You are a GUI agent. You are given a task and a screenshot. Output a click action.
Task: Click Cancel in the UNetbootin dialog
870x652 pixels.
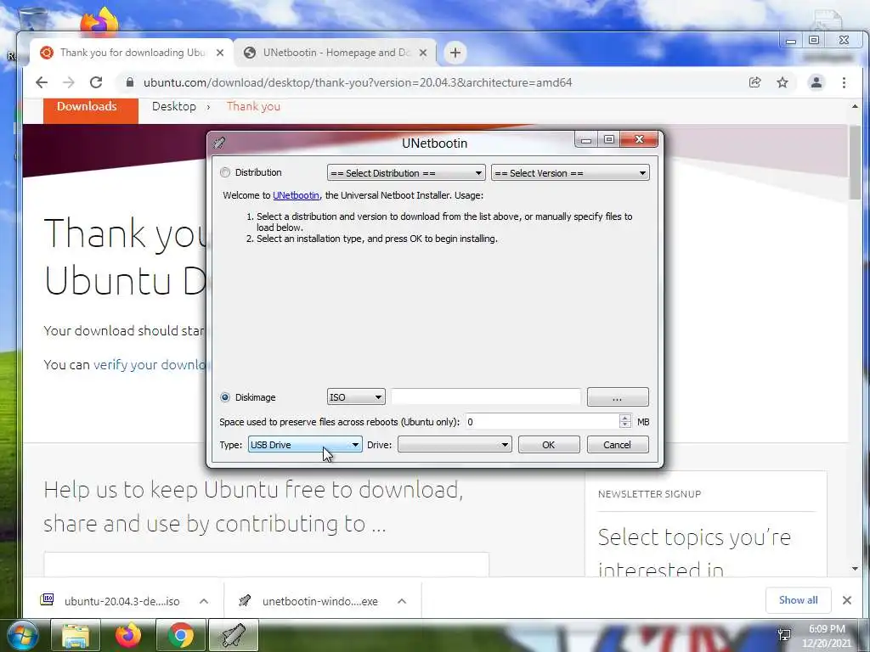pos(617,445)
